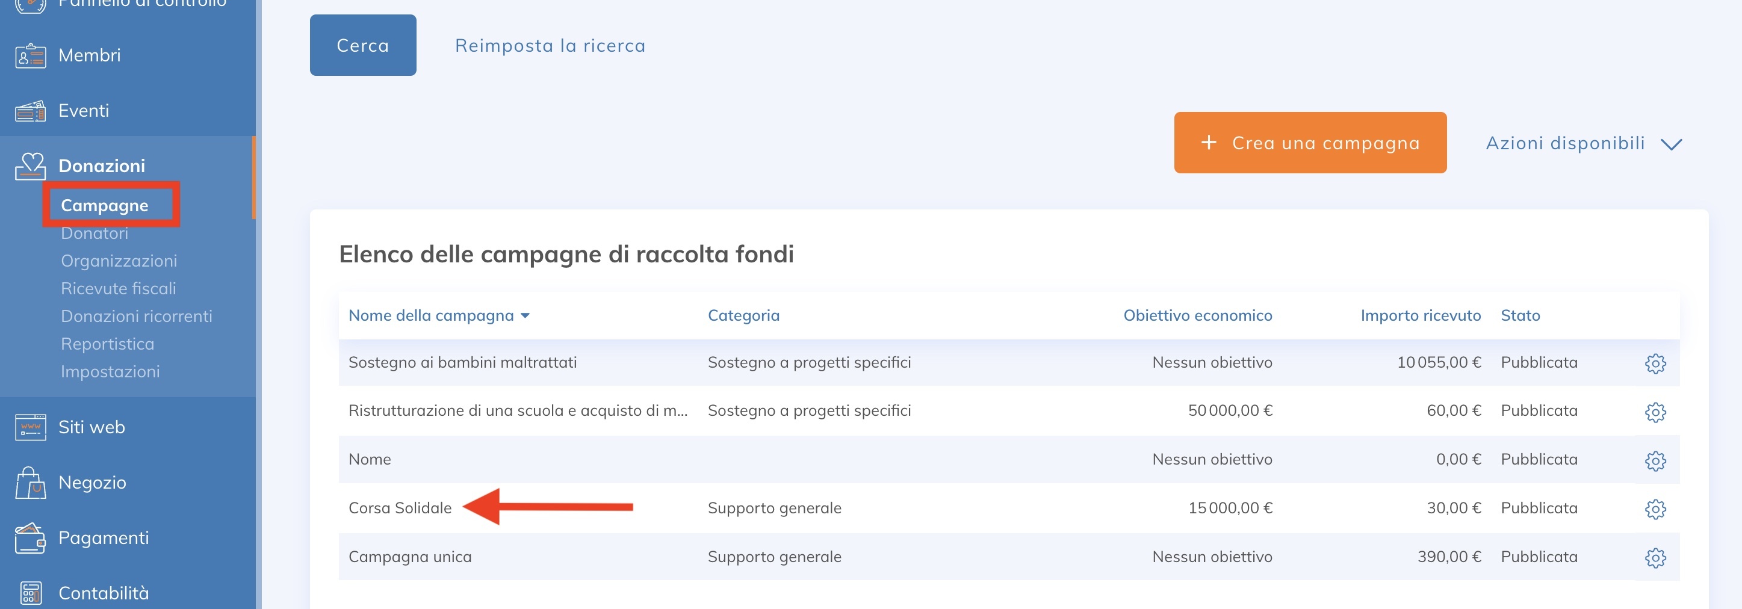Click gear icon on Campagna unica row
The image size is (1742, 609).
pos(1656,557)
